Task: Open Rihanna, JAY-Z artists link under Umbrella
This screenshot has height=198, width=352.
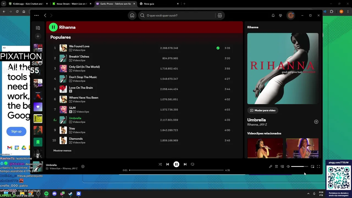Action: tap(257, 125)
